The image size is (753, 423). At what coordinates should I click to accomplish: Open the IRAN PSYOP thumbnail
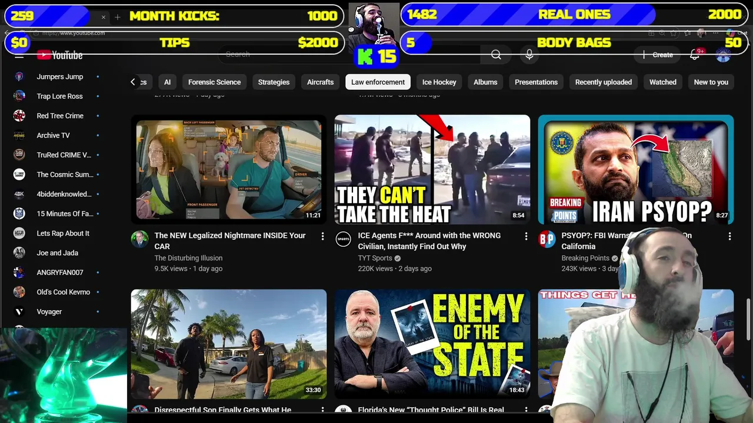click(636, 169)
